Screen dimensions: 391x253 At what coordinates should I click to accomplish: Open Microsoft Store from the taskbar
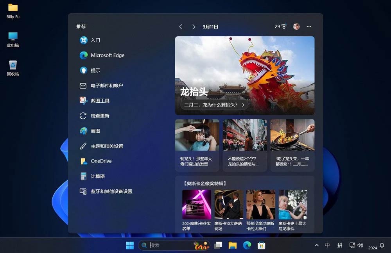tap(261, 245)
